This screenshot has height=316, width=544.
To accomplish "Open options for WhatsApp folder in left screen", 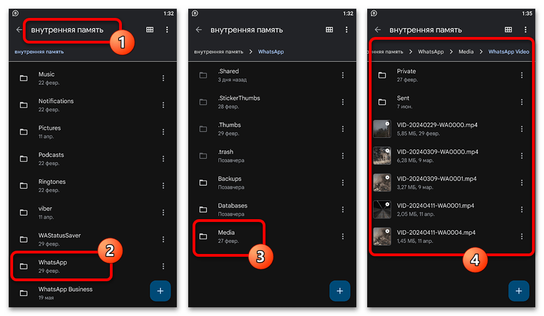I will pos(163,266).
